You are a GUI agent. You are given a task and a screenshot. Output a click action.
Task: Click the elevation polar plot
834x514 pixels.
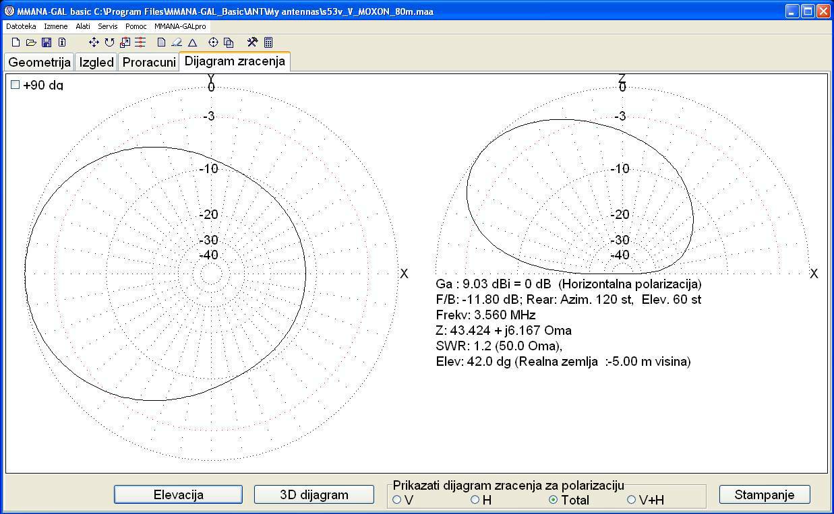(622, 181)
